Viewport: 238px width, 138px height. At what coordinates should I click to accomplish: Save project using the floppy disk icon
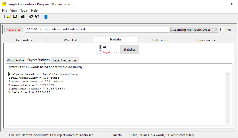click(x=15, y=17)
